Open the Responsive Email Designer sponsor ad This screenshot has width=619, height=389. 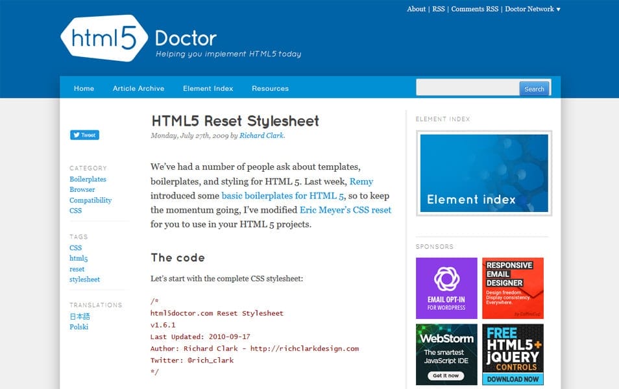[513, 288]
